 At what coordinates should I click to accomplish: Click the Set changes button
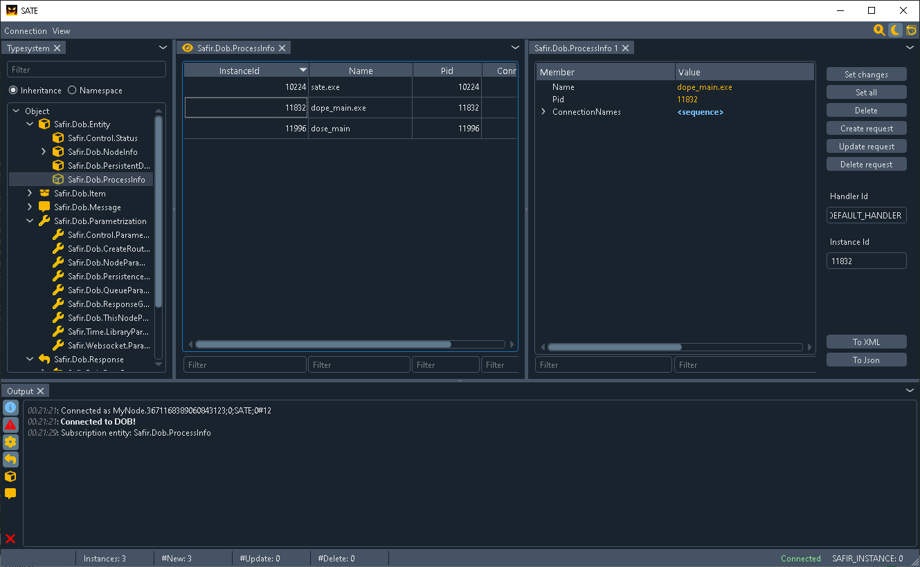(x=866, y=74)
